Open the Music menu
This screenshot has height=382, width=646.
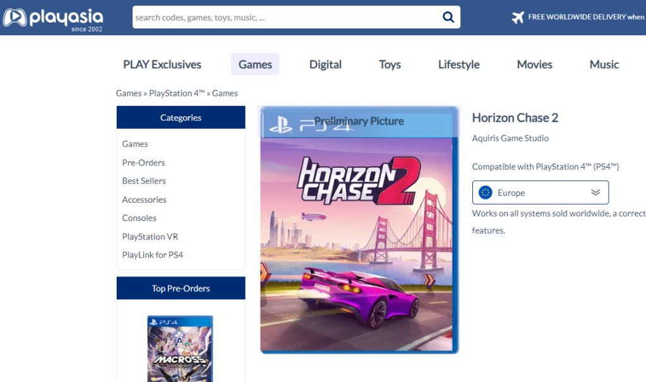click(x=604, y=64)
